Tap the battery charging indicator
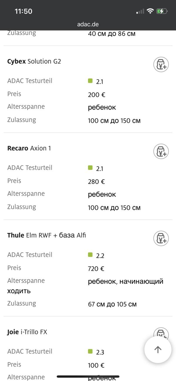Screen dimensions: 176x381 pyautogui.click(x=162, y=11)
